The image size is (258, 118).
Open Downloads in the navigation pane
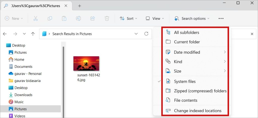(x=23, y=95)
